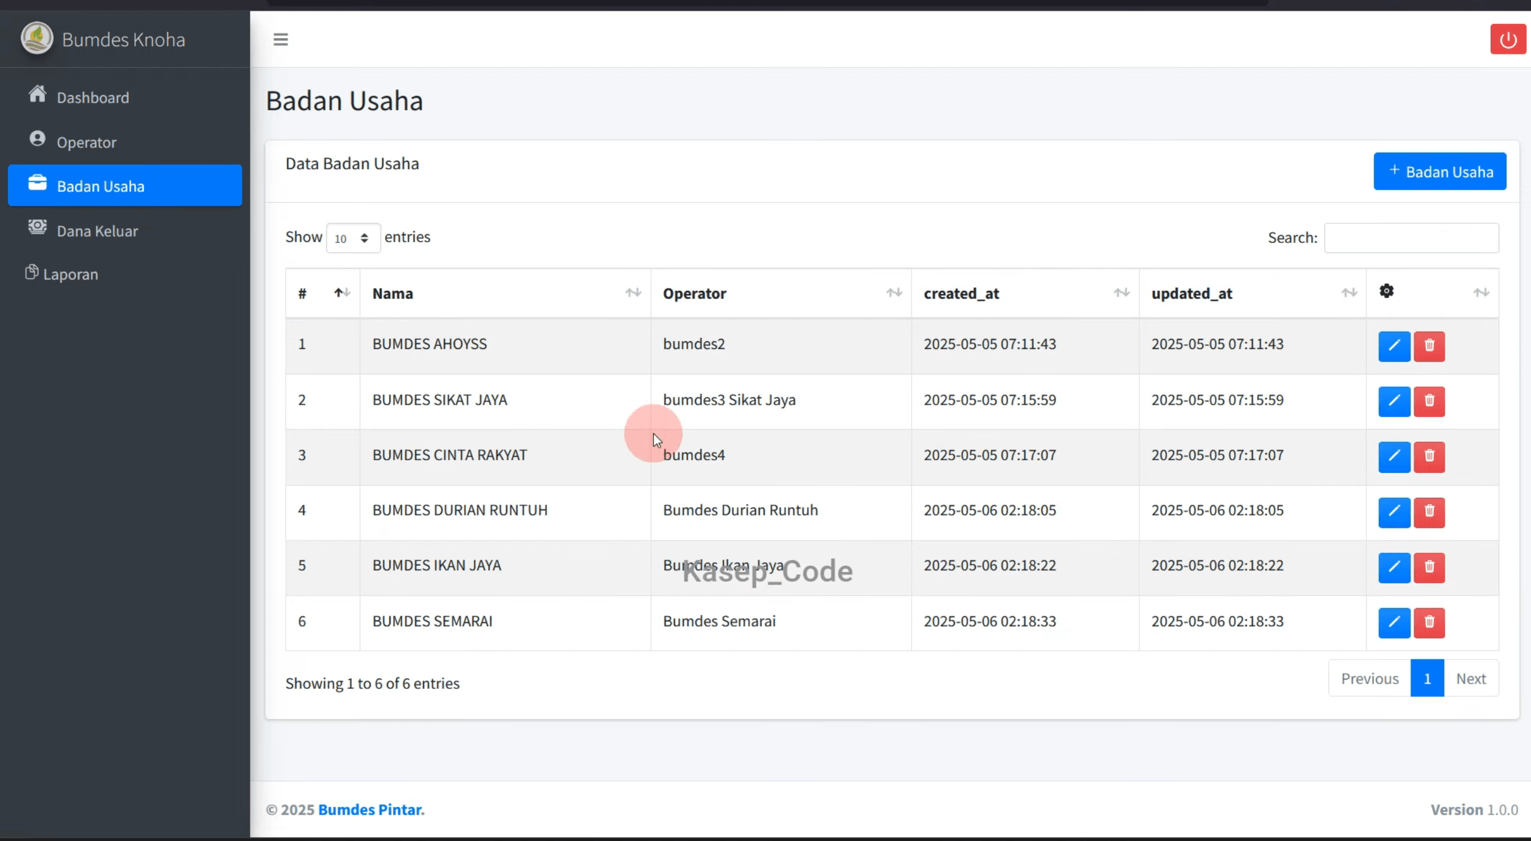The height and width of the screenshot is (841, 1531).
Task: Edit the BUMDES AHOYSS row
Action: click(x=1394, y=346)
